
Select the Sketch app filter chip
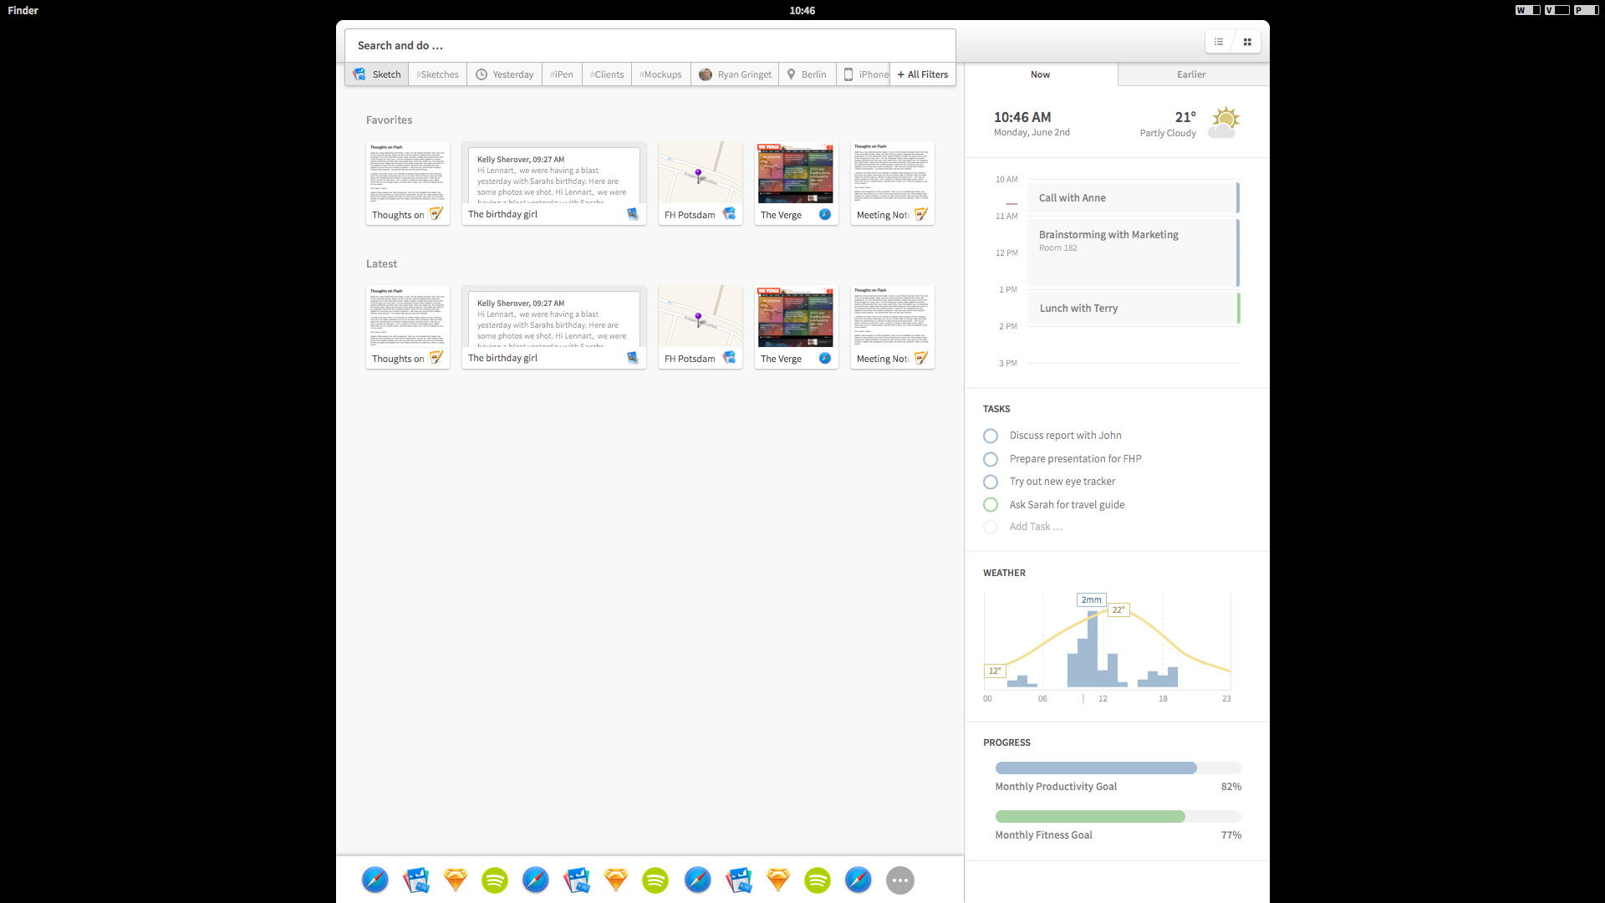click(376, 74)
